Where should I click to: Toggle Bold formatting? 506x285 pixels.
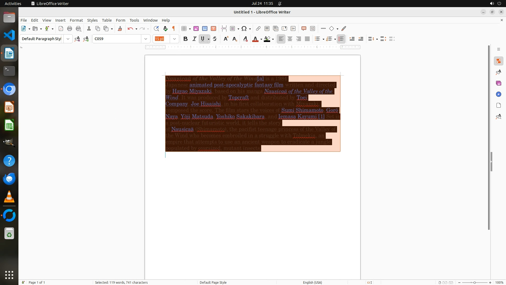click(186, 39)
